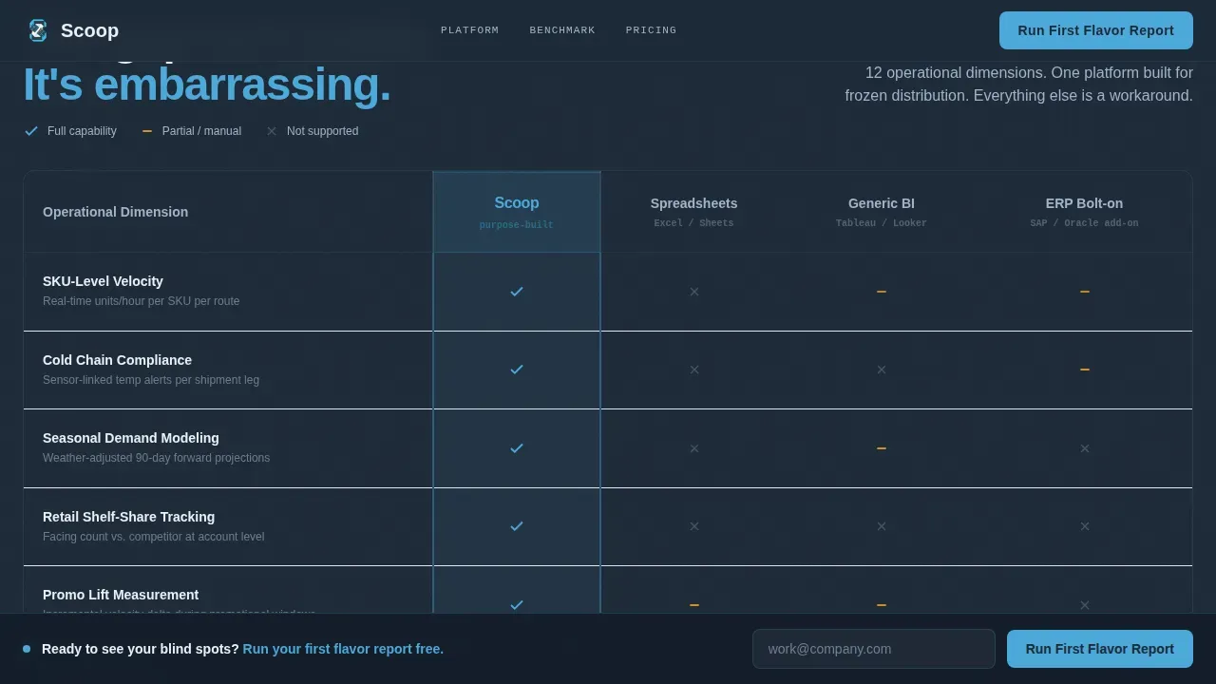Image resolution: width=1216 pixels, height=684 pixels.
Task: Click ERP Bolt-on dash for Cold Chain Compliance
Action: (x=1085, y=370)
